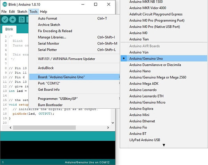Image resolution: width=208 pixels, height=165 pixels.
Task: Select the plain Arduino M0 board
Action: point(164,33)
